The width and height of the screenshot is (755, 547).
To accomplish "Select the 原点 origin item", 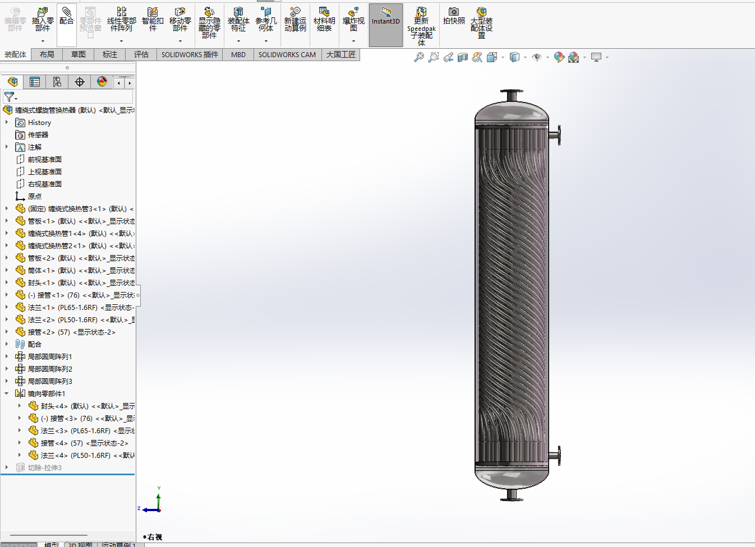I will point(35,196).
